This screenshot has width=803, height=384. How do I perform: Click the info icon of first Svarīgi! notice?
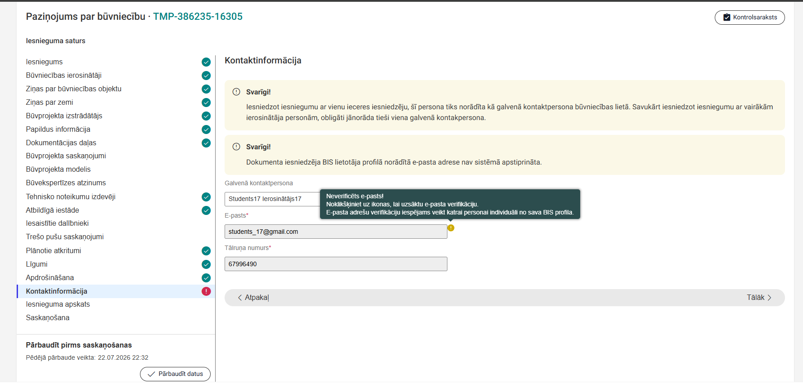pos(236,92)
